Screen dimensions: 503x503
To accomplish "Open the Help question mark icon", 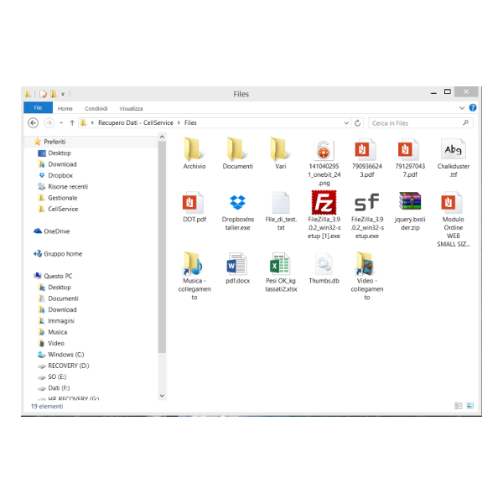I will tap(473, 108).
